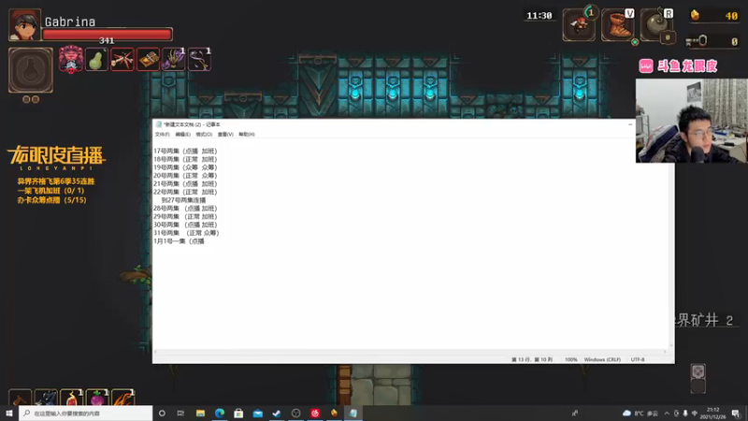This screenshot has height=421, width=748.
Task: Click the purple whip relic icon
Action: [199, 60]
